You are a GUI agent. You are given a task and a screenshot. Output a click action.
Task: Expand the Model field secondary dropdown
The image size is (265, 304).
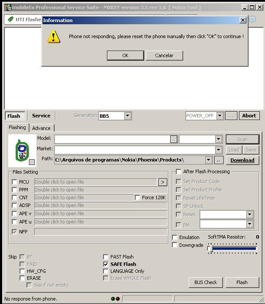219,139
